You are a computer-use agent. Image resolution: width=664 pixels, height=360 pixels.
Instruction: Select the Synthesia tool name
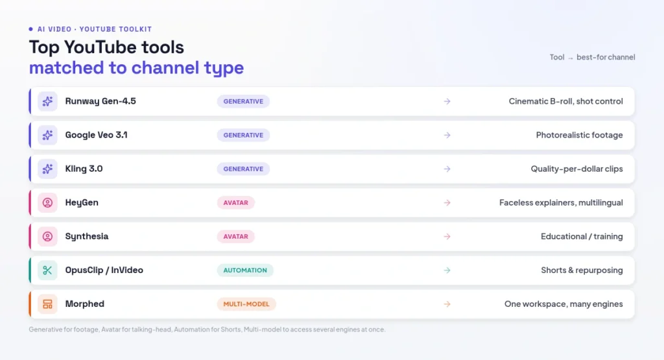tap(87, 236)
